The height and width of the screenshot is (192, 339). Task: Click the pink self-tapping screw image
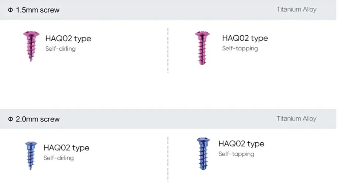pyautogui.click(x=201, y=48)
